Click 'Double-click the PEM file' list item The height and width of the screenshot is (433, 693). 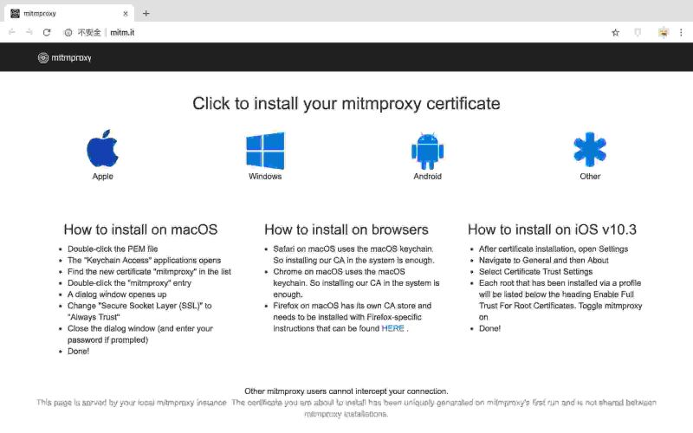tap(113, 249)
